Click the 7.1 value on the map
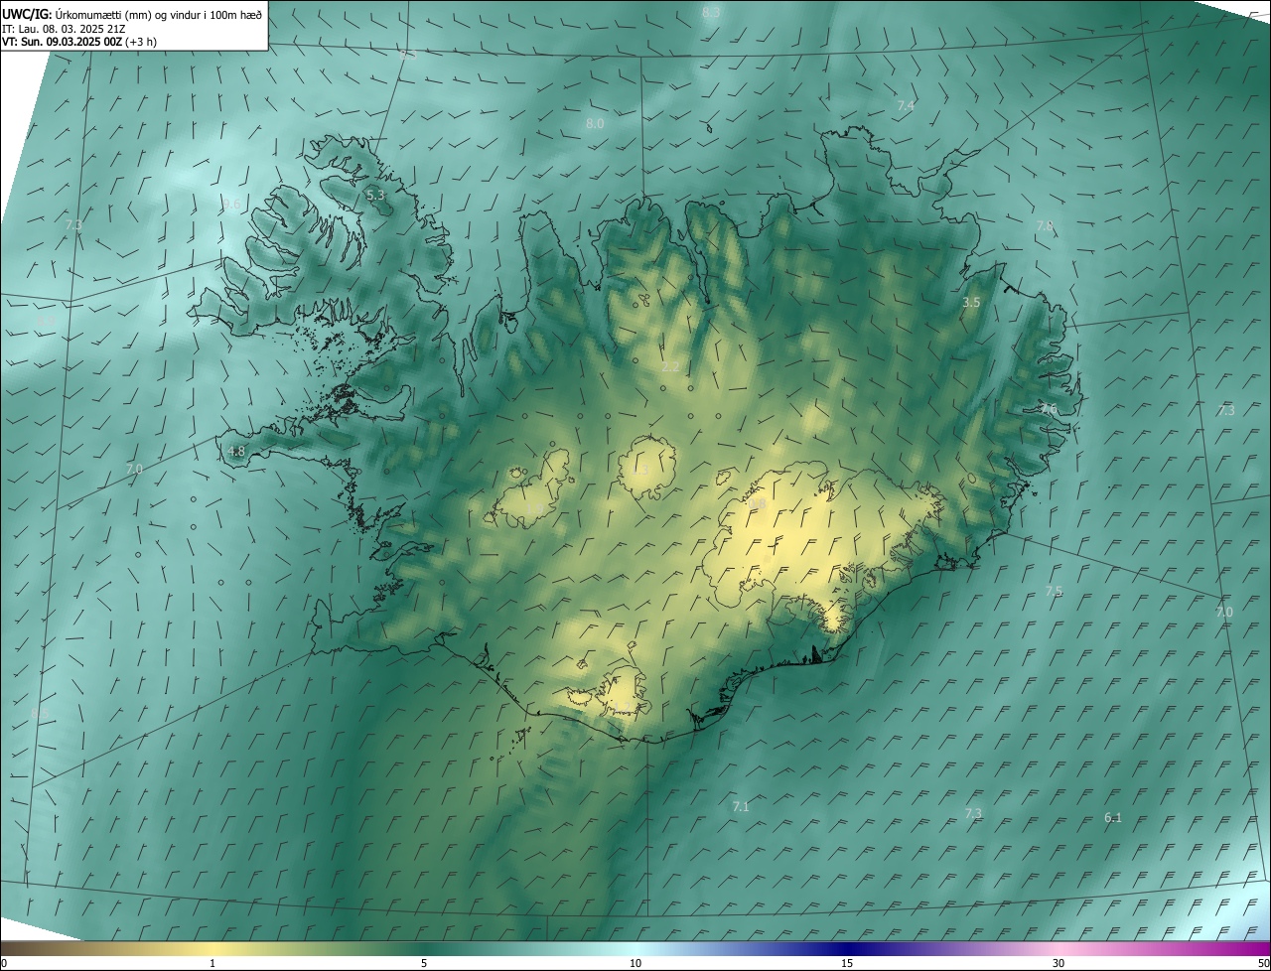The height and width of the screenshot is (971, 1271). click(x=741, y=807)
